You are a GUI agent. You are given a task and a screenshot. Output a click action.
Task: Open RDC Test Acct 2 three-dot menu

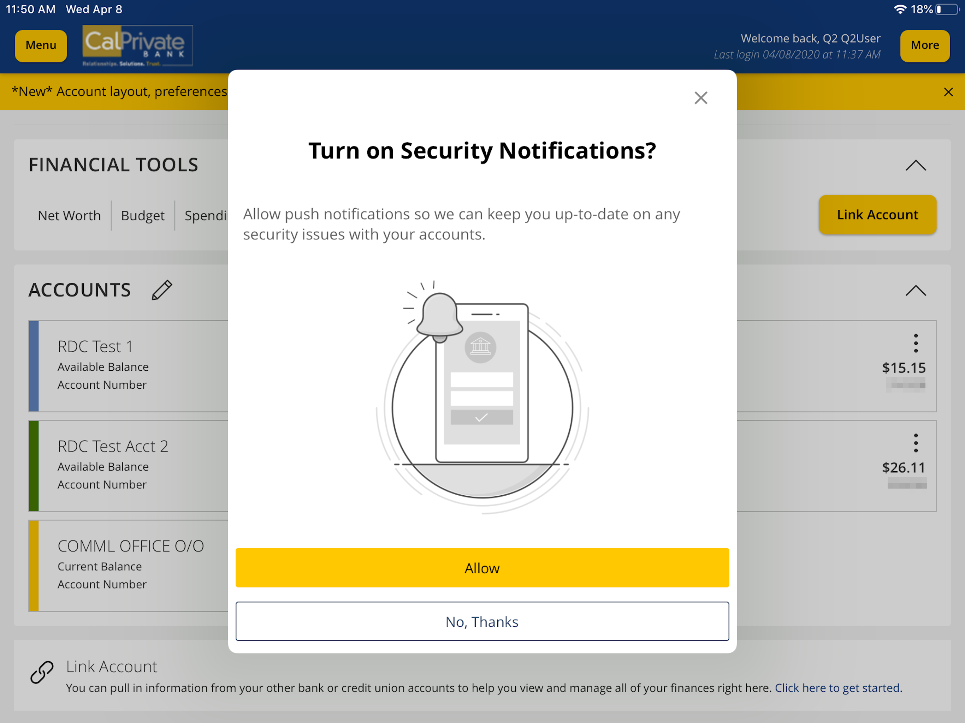tap(916, 443)
